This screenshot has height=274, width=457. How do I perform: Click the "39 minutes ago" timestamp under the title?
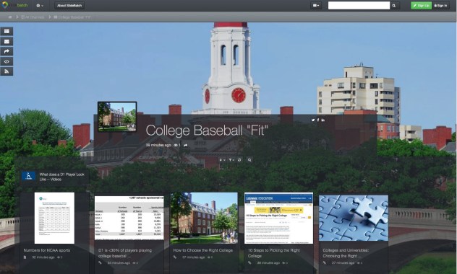158,145
